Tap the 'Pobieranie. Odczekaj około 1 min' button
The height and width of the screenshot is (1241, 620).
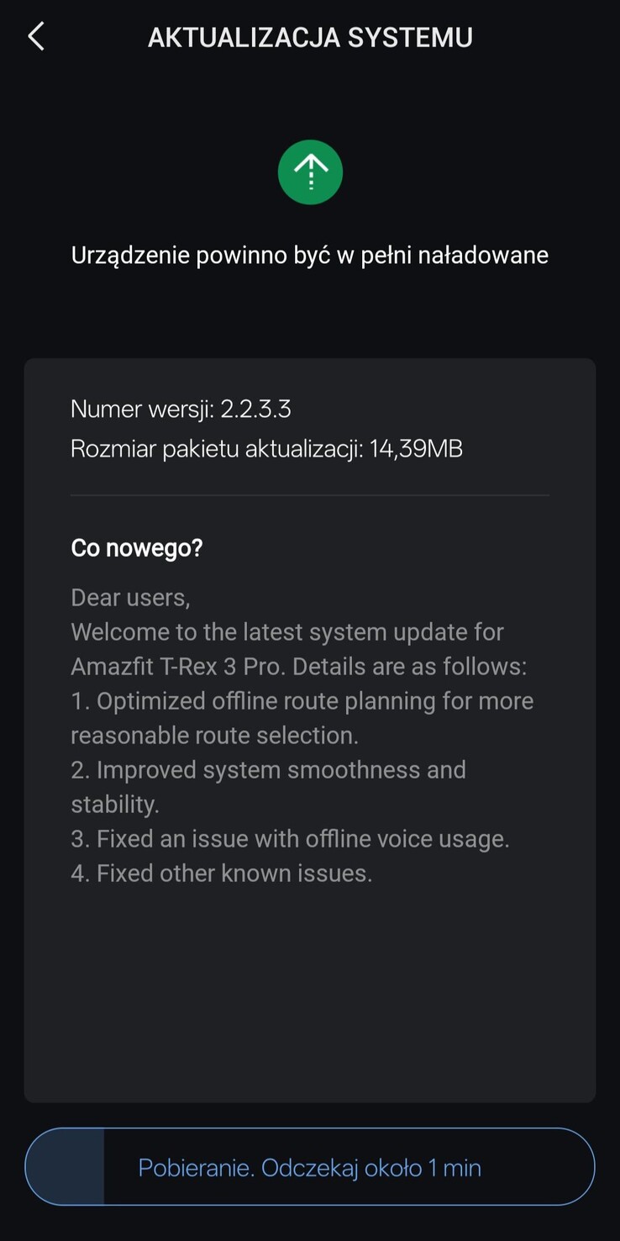[x=310, y=1167]
